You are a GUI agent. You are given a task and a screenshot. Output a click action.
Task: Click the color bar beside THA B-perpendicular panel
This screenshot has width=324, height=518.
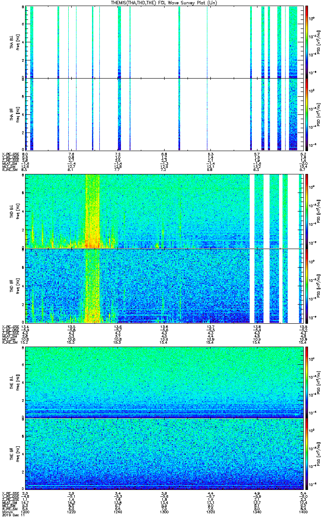[x=307, y=42]
